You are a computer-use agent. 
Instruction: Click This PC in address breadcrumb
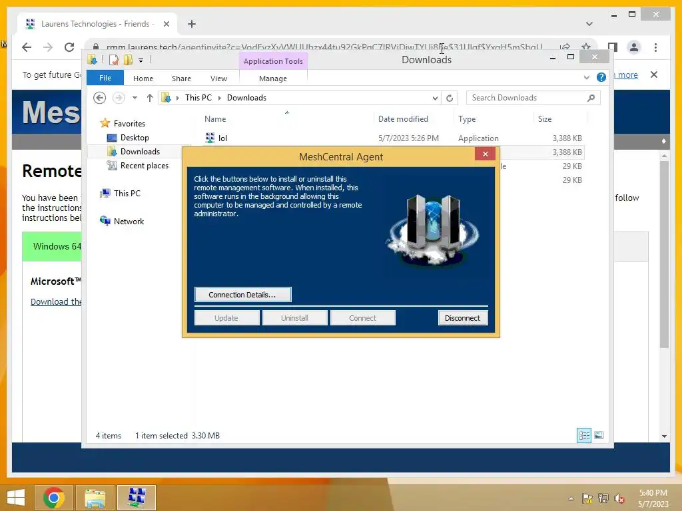click(198, 98)
